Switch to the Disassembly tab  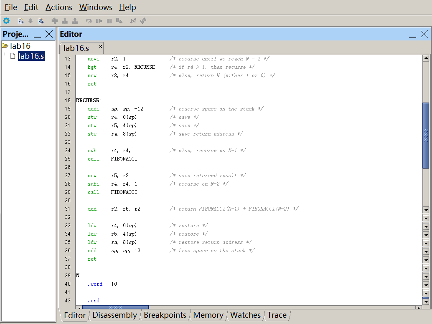(x=114, y=315)
